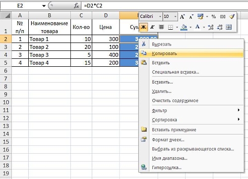
Task: Click inside the formula bar field
Action: [165, 6]
